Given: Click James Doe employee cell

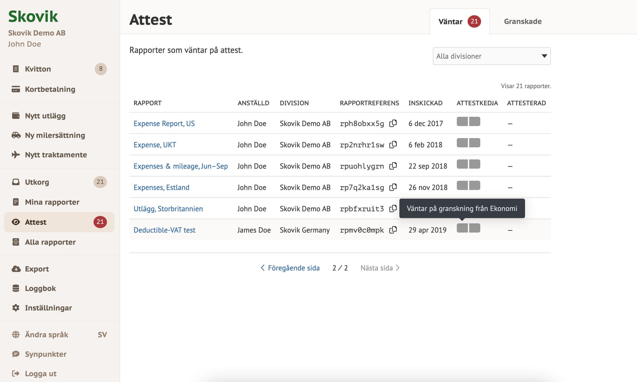Looking at the screenshot, I should (x=254, y=230).
